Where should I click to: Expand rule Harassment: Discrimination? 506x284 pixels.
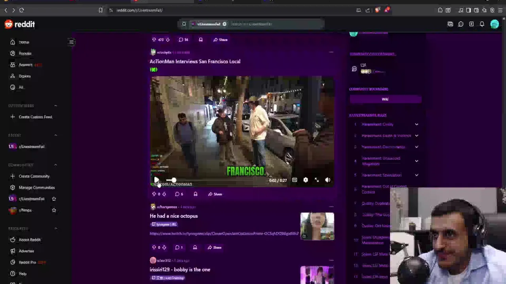416,147
